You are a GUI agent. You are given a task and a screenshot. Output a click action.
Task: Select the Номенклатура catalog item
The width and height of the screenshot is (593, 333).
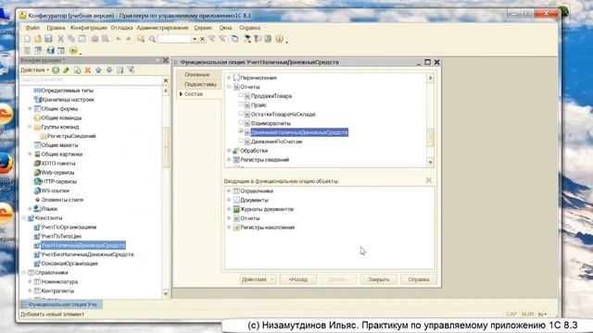(59, 281)
